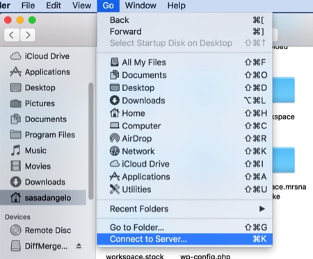The width and height of the screenshot is (313, 259).
Task: Choose Forward from the Go menu
Action: pyautogui.click(x=185, y=31)
